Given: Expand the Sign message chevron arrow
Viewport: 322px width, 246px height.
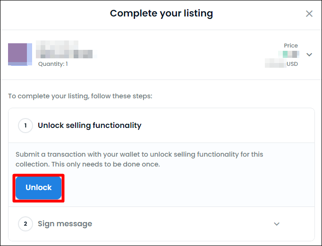Looking at the screenshot, I should (x=277, y=224).
